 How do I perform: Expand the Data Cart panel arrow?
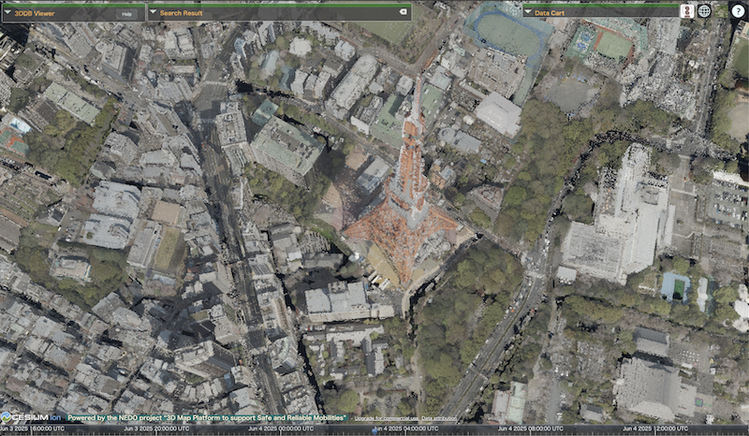coord(528,12)
